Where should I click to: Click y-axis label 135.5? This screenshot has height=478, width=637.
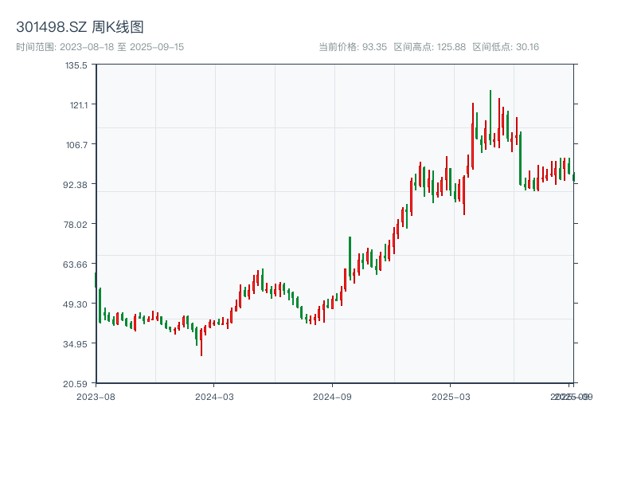click(x=76, y=65)
